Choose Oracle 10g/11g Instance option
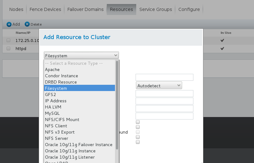This screenshot has height=163, width=254. point(79,151)
